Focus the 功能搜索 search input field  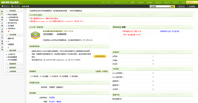pyautogui.click(x=160, y=6)
